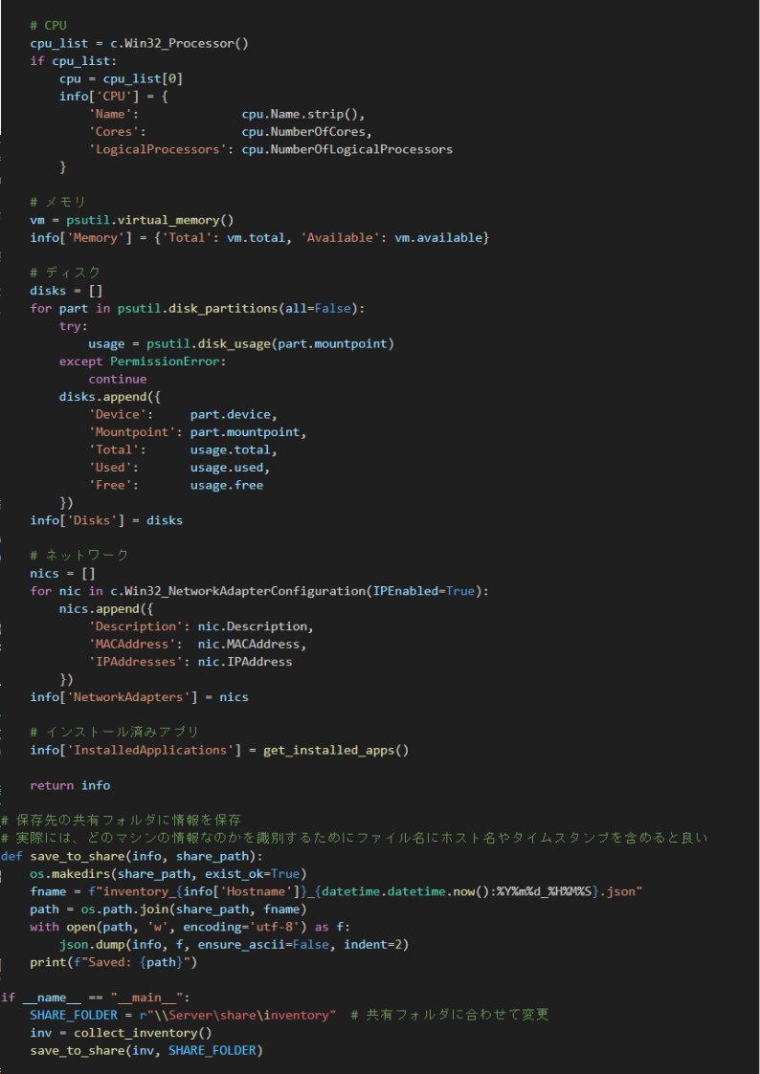Viewport: 760px width, 1074px height.
Task: Click the '# 保存先の共有フォルダに情報を保存' comment
Action: click(x=121, y=821)
